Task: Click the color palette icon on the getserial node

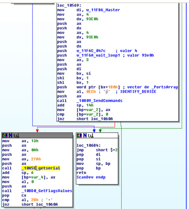Action: click(x=5, y=135)
